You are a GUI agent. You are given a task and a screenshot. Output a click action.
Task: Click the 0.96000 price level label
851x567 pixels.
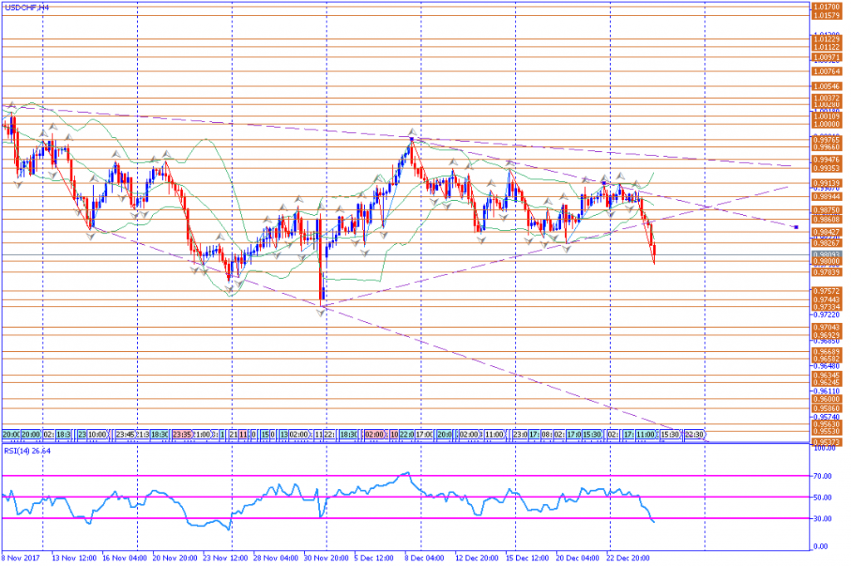pos(825,399)
